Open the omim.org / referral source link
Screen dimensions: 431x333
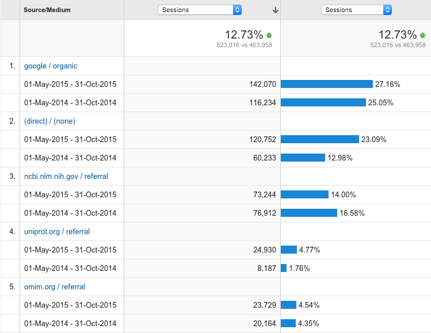point(55,286)
